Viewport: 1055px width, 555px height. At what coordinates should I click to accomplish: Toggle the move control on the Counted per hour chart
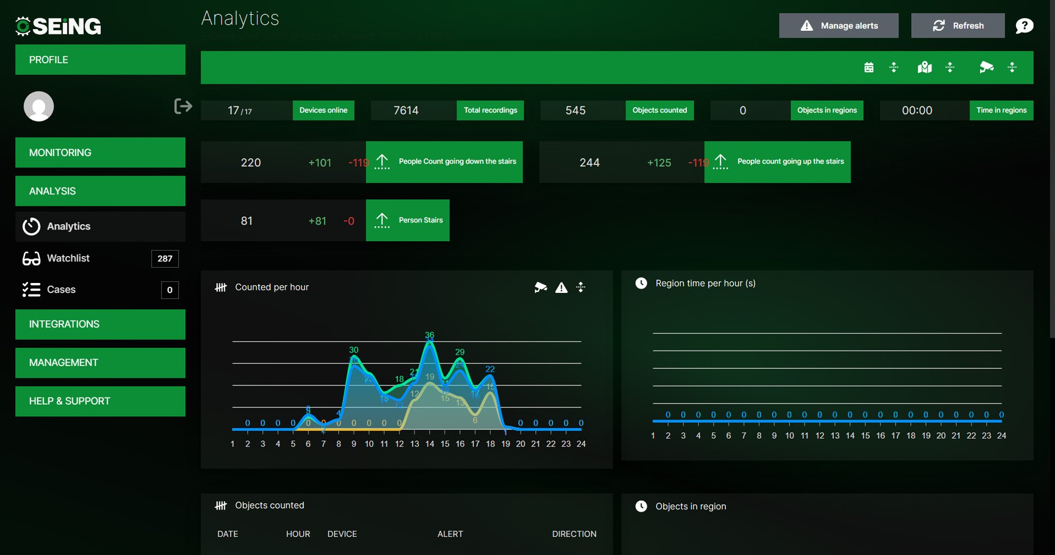[580, 287]
